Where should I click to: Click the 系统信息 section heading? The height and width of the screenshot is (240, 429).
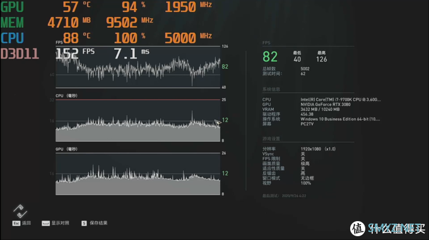point(271,89)
